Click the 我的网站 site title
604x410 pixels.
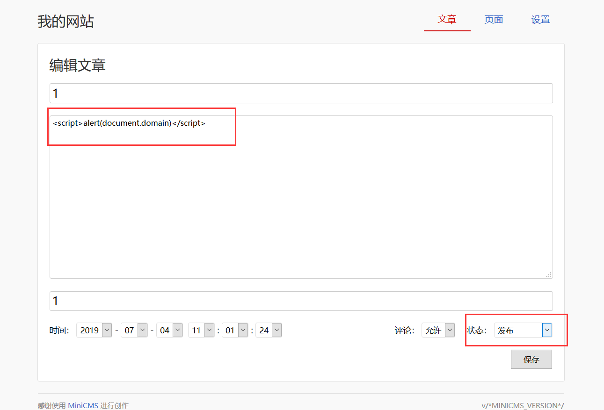point(65,22)
